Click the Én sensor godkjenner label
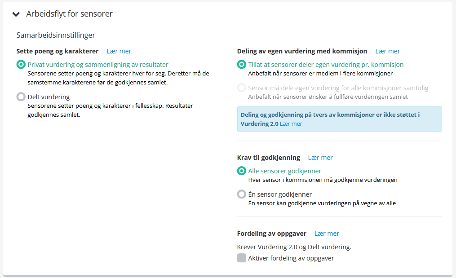456x278 pixels. pos(280,194)
